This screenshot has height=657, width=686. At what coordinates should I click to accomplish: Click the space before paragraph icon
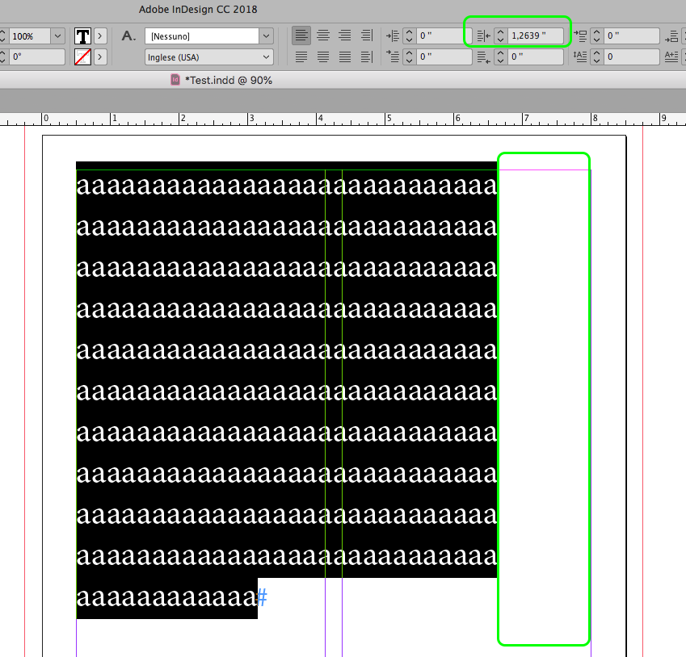click(580, 36)
